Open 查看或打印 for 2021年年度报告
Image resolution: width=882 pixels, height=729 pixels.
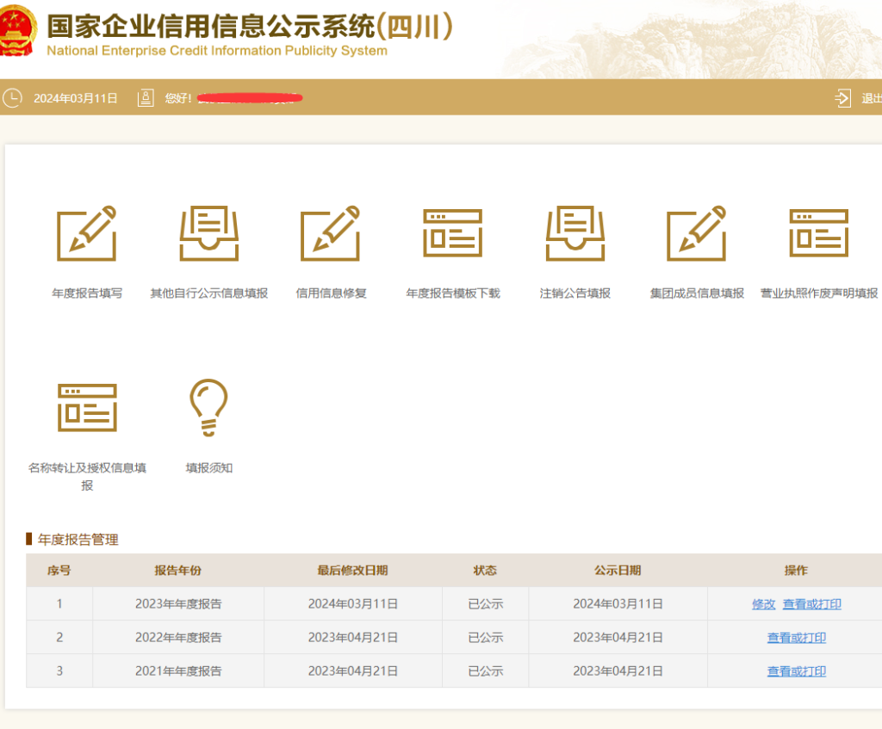(796, 671)
